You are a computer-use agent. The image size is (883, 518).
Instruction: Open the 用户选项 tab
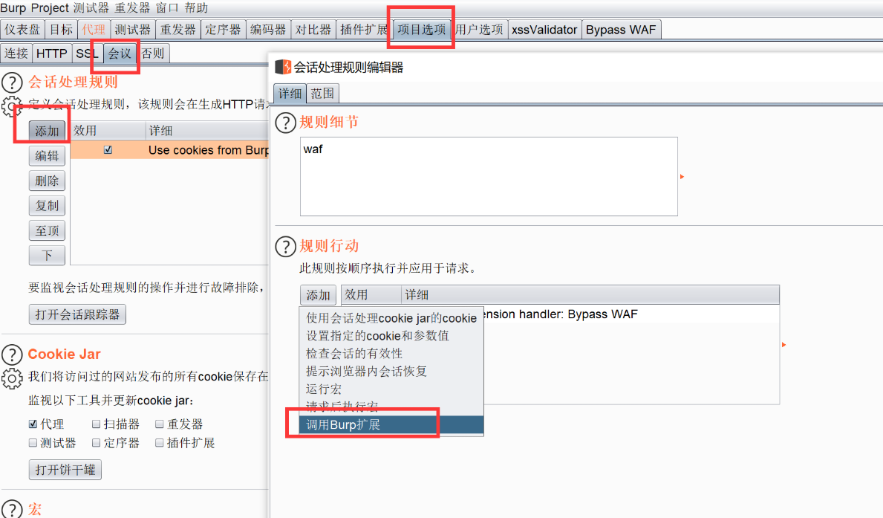pos(479,29)
